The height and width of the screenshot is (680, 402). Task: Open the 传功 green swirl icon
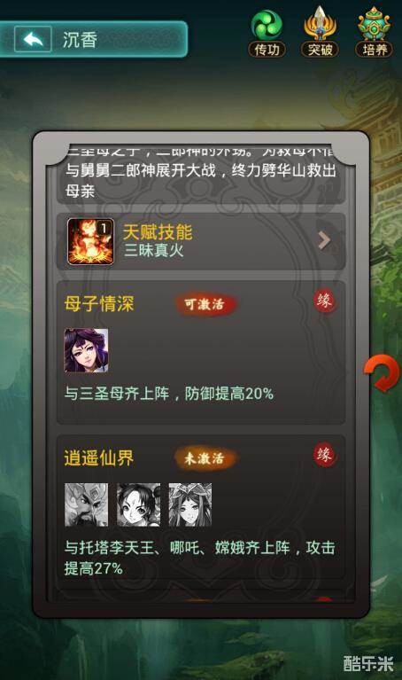pos(267,33)
